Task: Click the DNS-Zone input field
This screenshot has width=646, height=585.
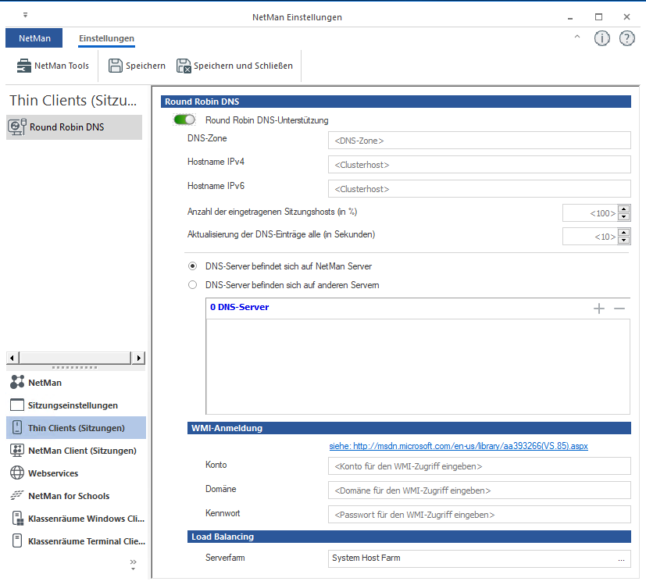Action: (x=479, y=141)
